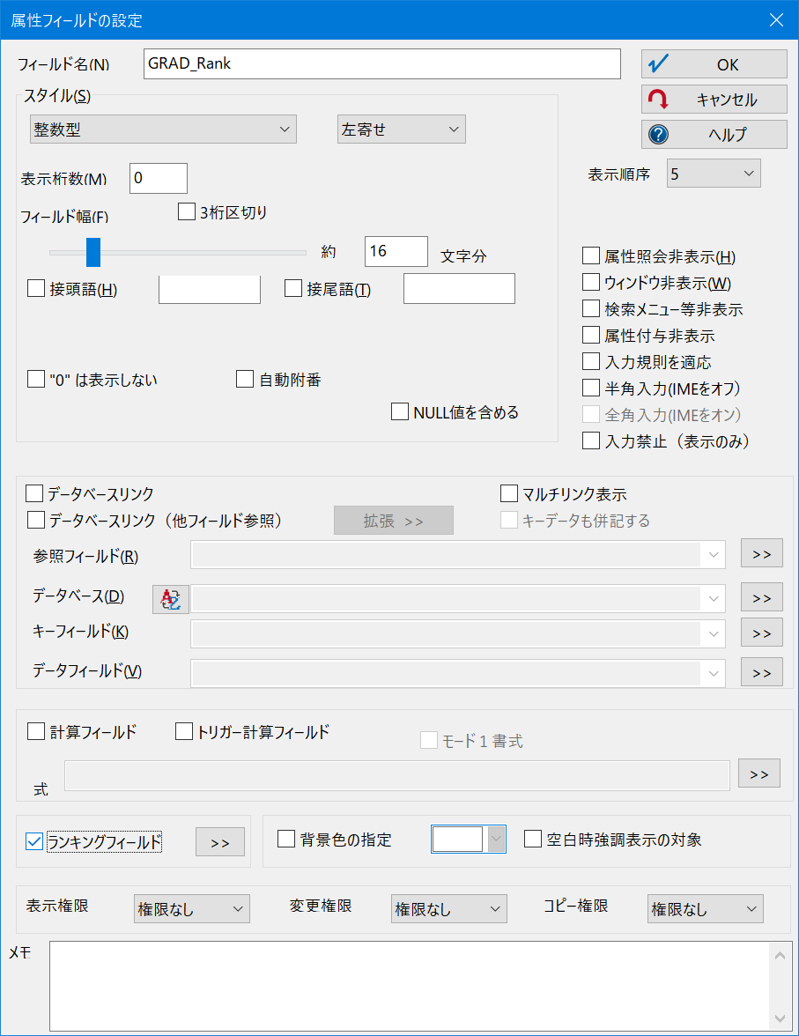
Task: Open the データフィールド dropdown
Action: (458, 673)
